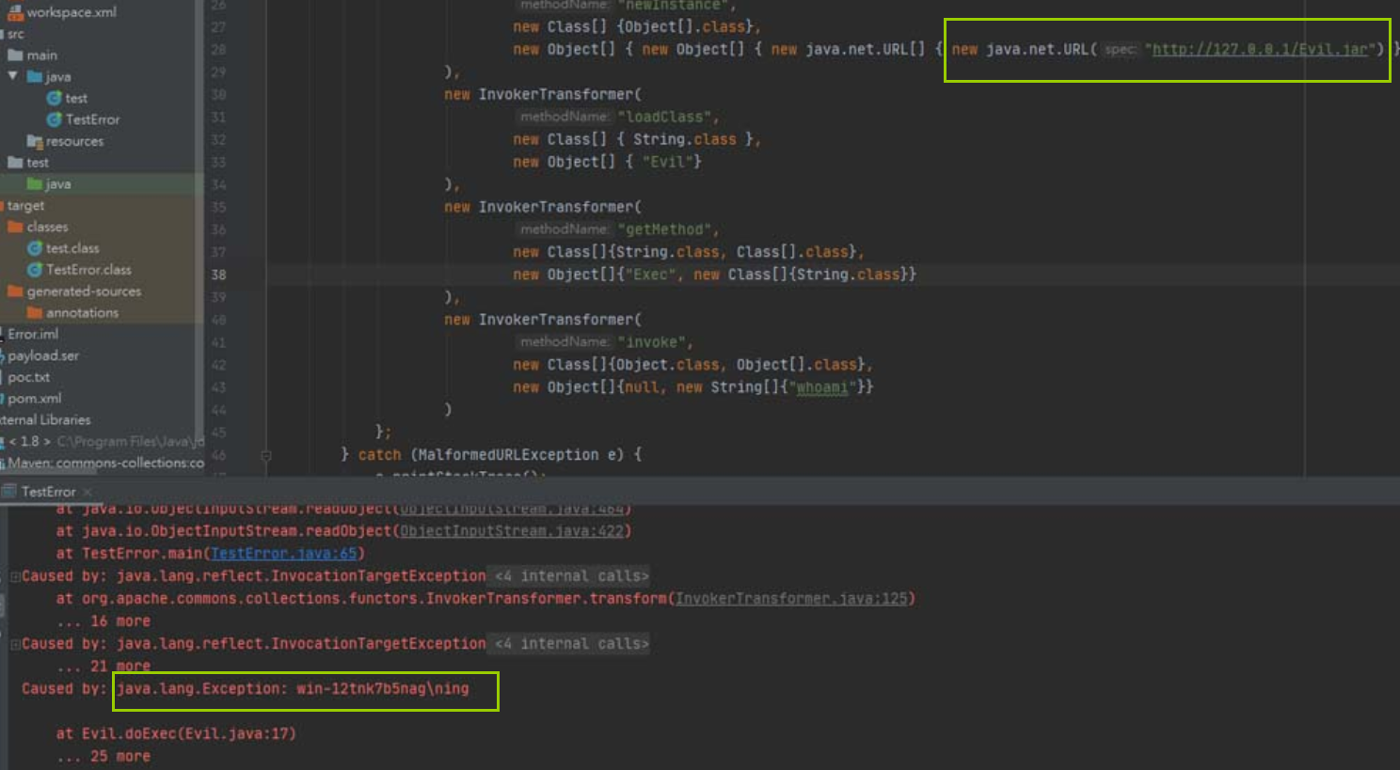Collapse the java source folder arrow
Screen dimensions: 1400x770
[12, 76]
